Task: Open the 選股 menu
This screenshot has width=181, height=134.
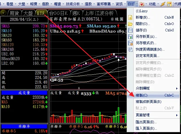Action: tap(88, 4)
